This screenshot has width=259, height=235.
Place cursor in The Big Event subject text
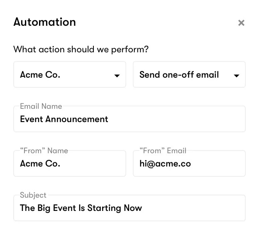pyautogui.click(x=81, y=208)
